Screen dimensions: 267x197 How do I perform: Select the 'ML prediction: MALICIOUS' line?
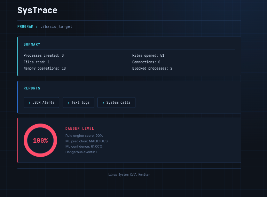point(86,141)
